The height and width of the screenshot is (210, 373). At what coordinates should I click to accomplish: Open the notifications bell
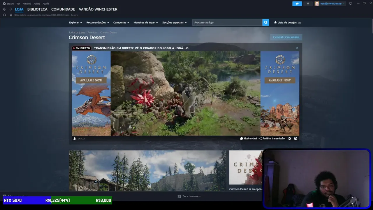pyautogui.click(x=308, y=3)
